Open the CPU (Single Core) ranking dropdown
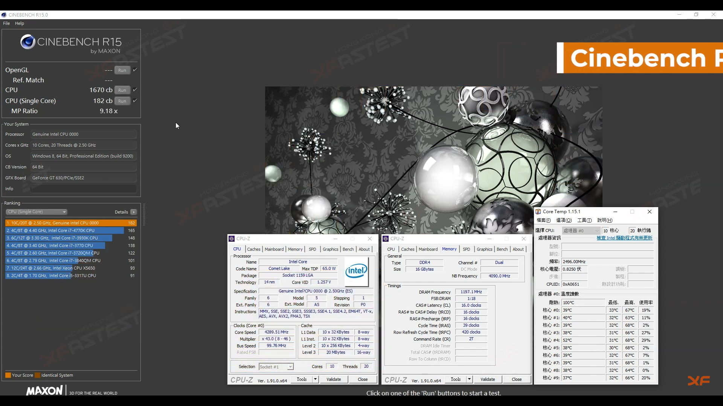Viewport: 723px width, 406px height. coord(37,212)
